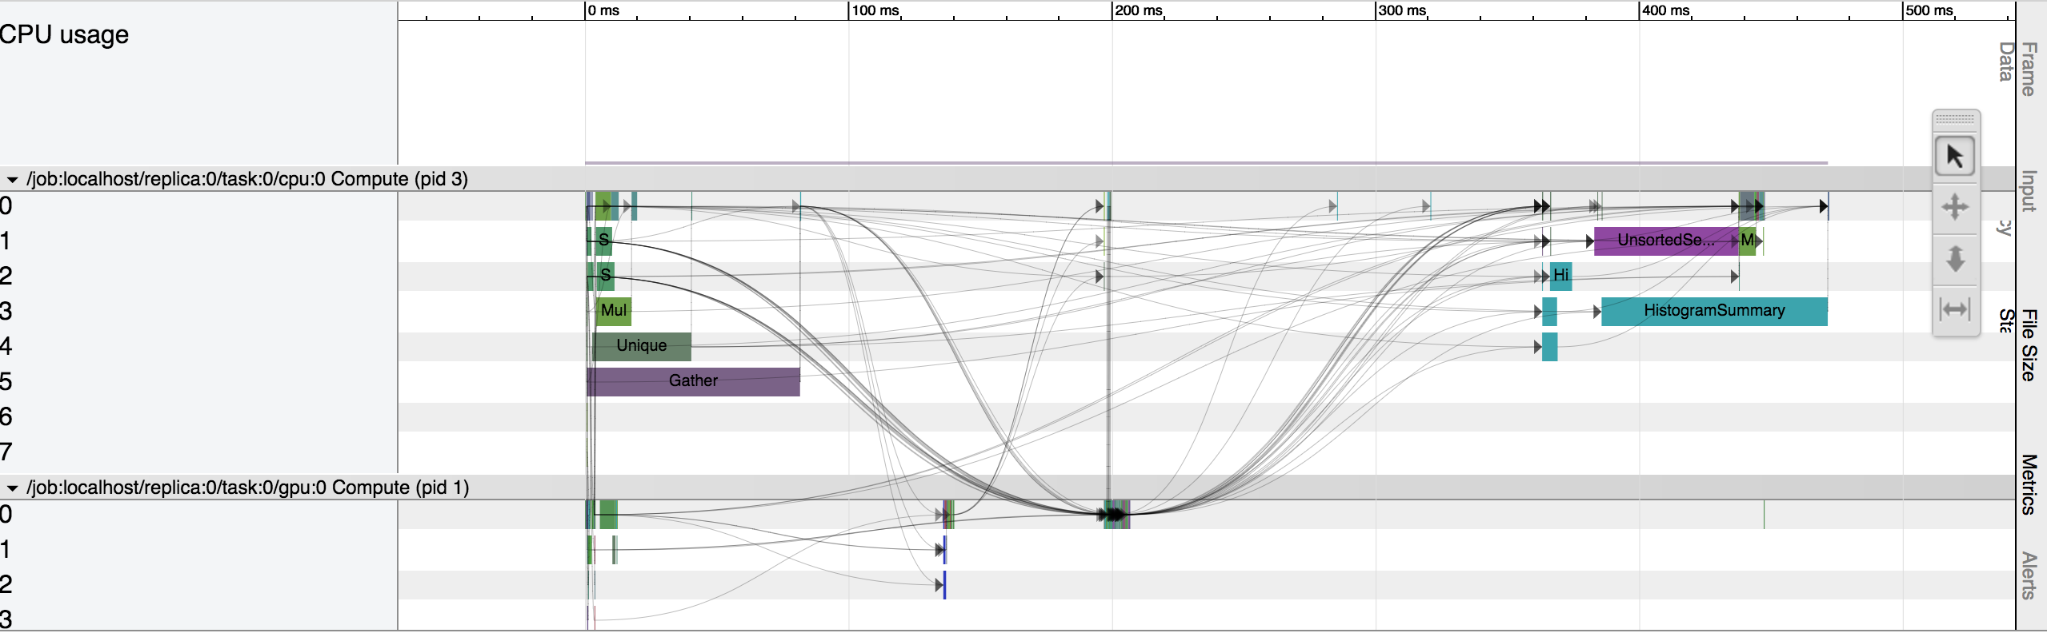The width and height of the screenshot is (2047, 633).
Task: Open the Metrics side tab
Action: click(x=2028, y=484)
